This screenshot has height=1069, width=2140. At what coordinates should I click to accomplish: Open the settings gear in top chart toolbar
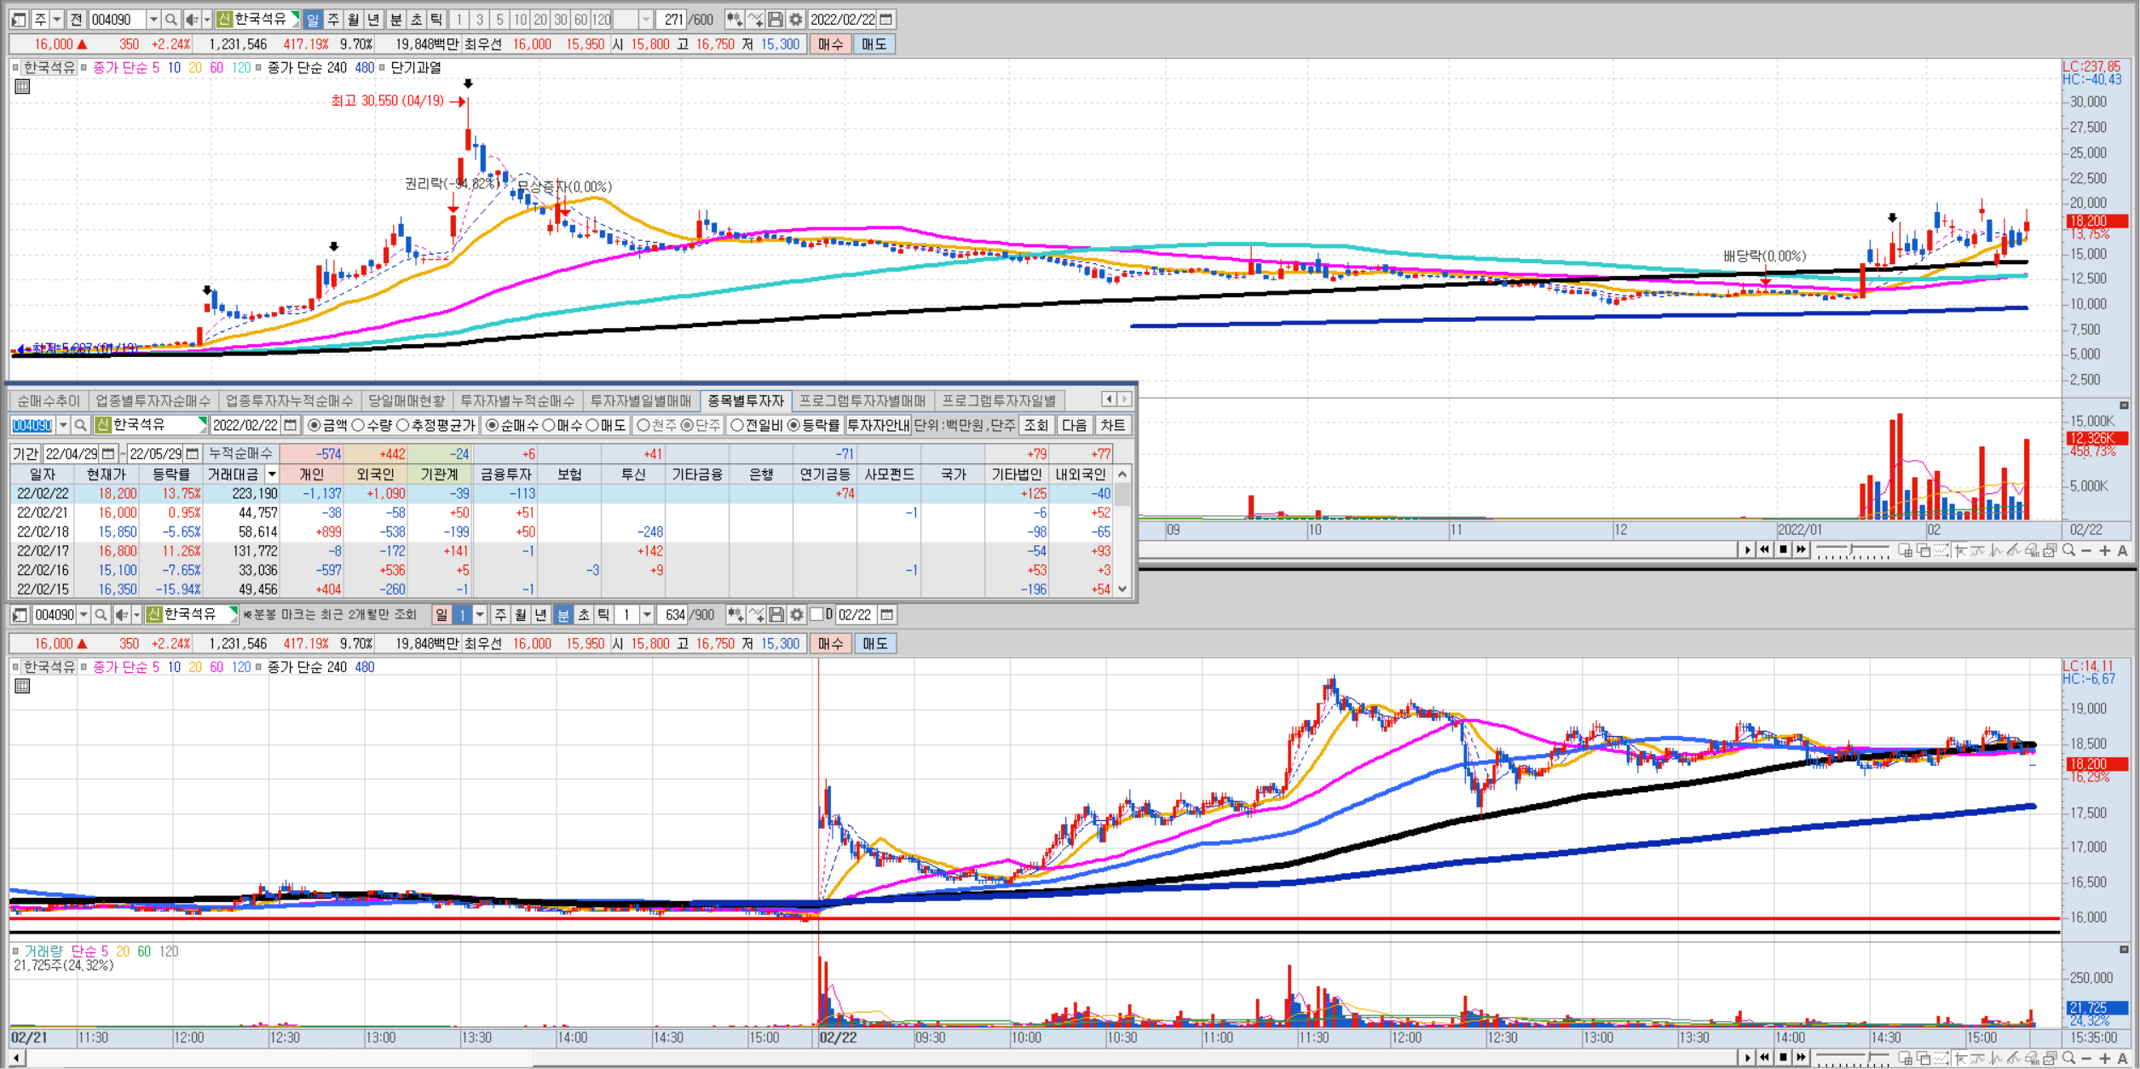coord(795,19)
